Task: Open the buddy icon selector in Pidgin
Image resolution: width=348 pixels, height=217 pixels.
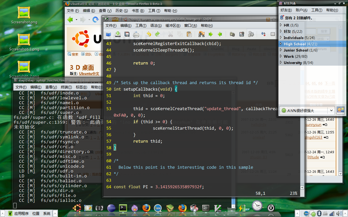Action: 341,110
